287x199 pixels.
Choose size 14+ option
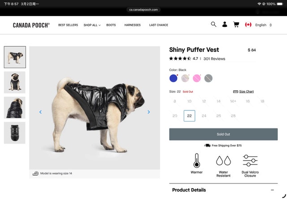[x=233, y=101]
